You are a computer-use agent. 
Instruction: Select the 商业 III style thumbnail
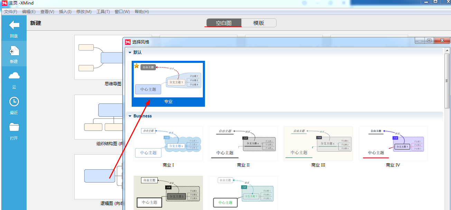pyautogui.click(x=318, y=144)
